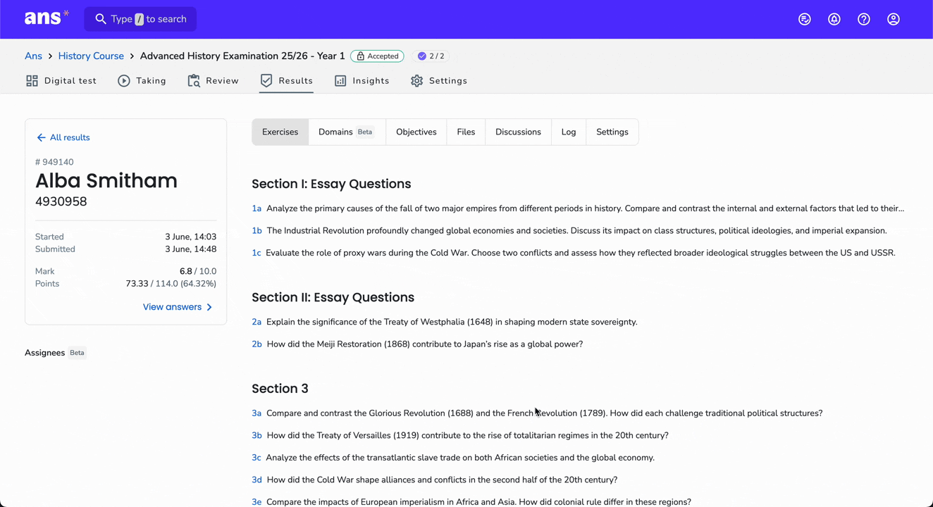Open question 1b about the Industrial Revolution
The width and height of the screenshot is (933, 507).
pyautogui.click(x=569, y=231)
